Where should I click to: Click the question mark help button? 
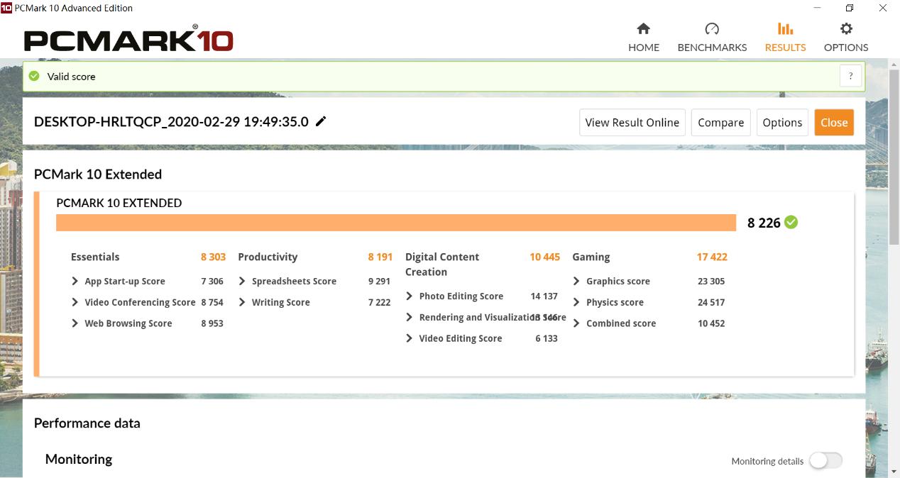pyautogui.click(x=850, y=75)
